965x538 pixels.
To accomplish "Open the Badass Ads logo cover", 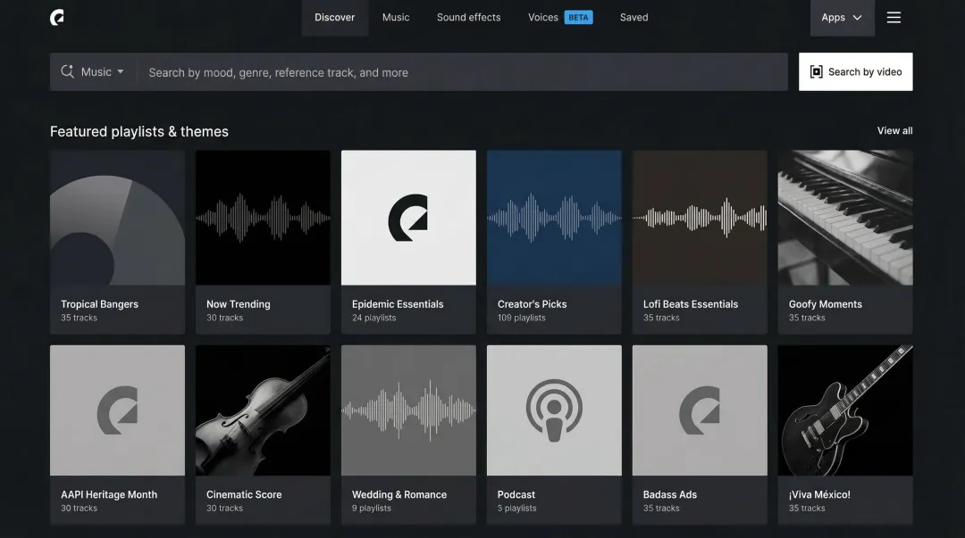I will 700,410.
